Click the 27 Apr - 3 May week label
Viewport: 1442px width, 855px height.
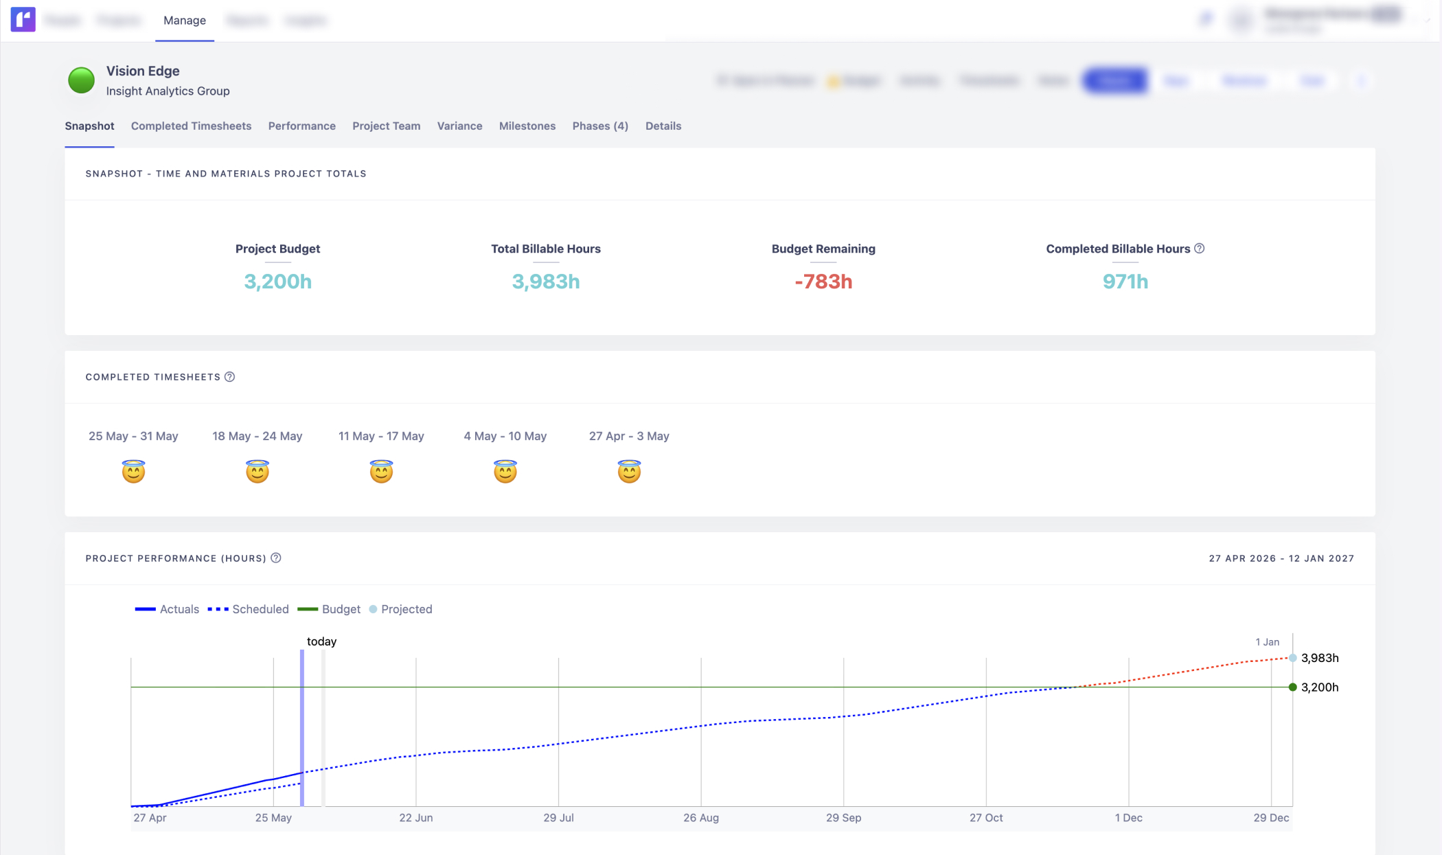point(629,436)
